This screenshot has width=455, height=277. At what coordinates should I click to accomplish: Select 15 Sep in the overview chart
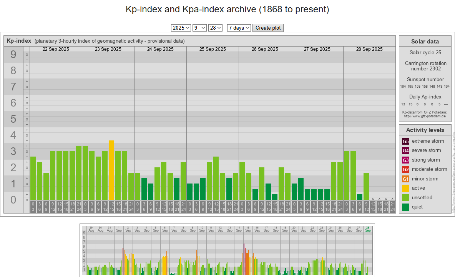click(x=248, y=229)
